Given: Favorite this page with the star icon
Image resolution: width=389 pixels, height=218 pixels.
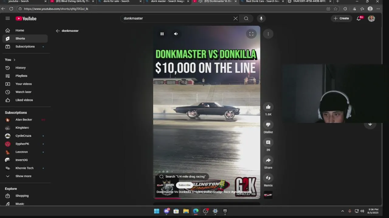Looking at the screenshot, I should [336, 9].
